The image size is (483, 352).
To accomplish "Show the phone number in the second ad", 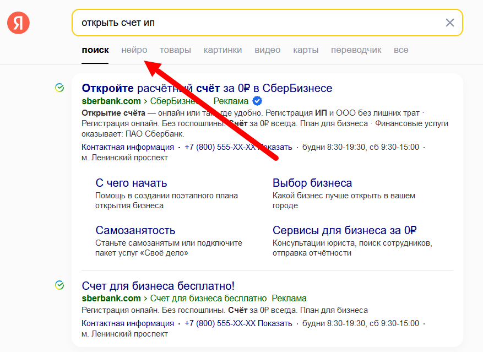I will coord(238,323).
